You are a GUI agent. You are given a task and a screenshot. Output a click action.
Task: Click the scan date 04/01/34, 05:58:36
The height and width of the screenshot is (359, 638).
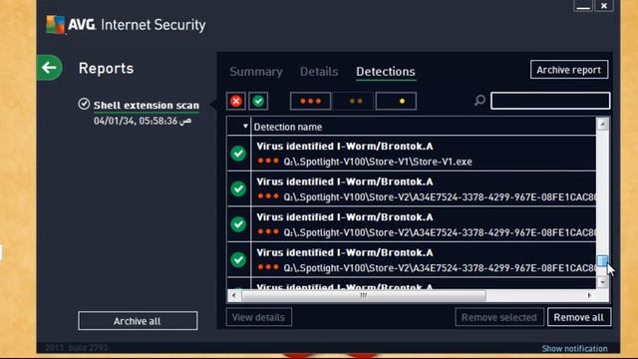coord(143,121)
